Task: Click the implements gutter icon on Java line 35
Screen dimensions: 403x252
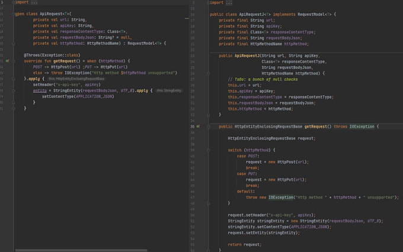Action: point(198,127)
